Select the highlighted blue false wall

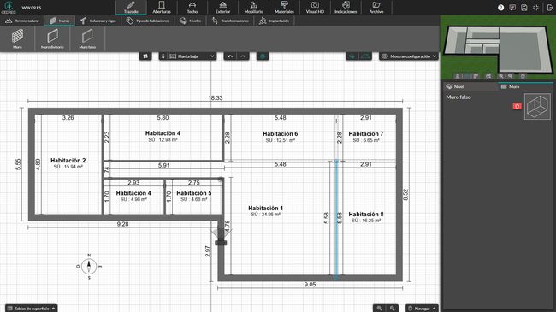(x=336, y=220)
